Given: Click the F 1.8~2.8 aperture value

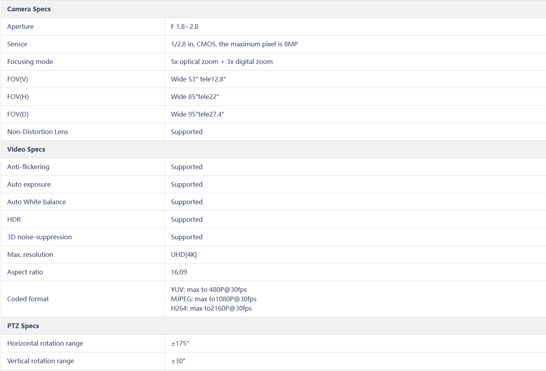Looking at the screenshot, I should (184, 26).
